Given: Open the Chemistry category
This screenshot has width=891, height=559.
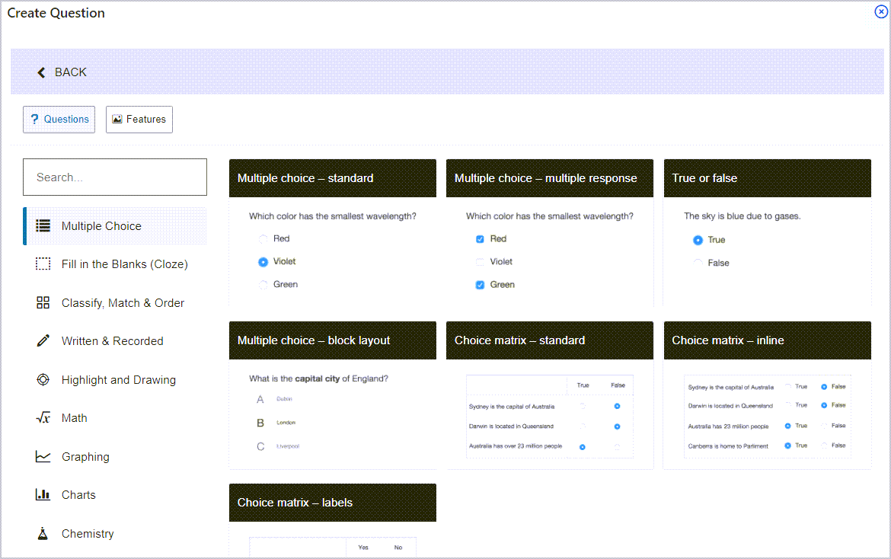Looking at the screenshot, I should [115, 533].
